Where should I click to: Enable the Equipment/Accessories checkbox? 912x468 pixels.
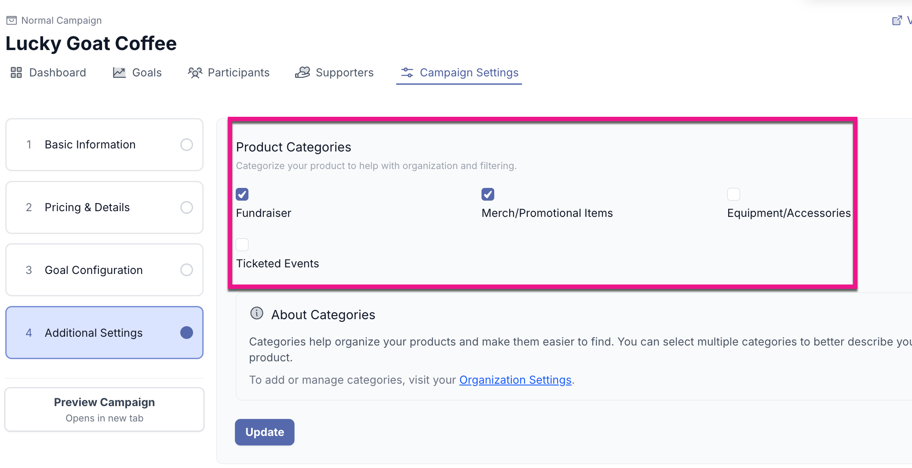coord(733,194)
